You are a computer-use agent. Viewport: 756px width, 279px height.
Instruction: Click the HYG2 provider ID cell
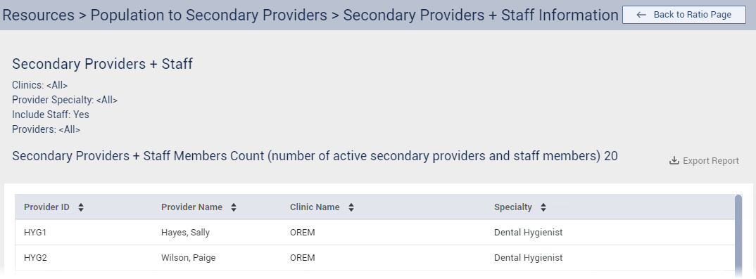coord(36,258)
